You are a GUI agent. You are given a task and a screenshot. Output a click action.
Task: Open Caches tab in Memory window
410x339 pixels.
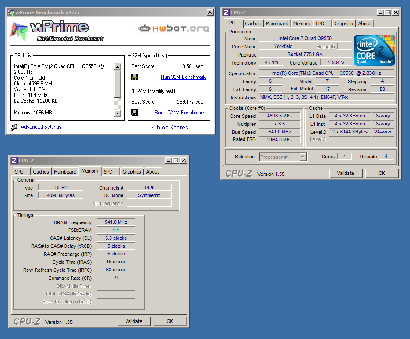pos(41,172)
